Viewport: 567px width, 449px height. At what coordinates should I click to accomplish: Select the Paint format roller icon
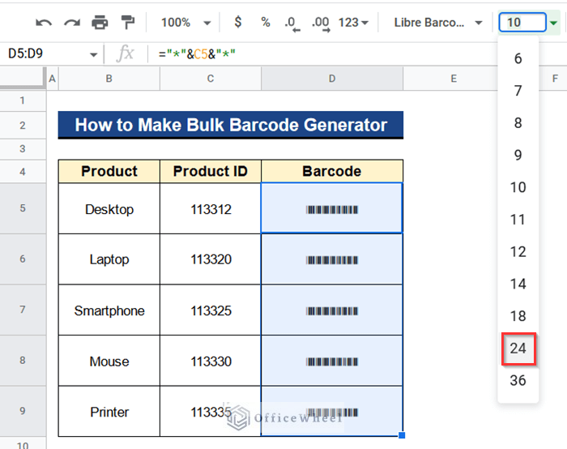click(128, 23)
